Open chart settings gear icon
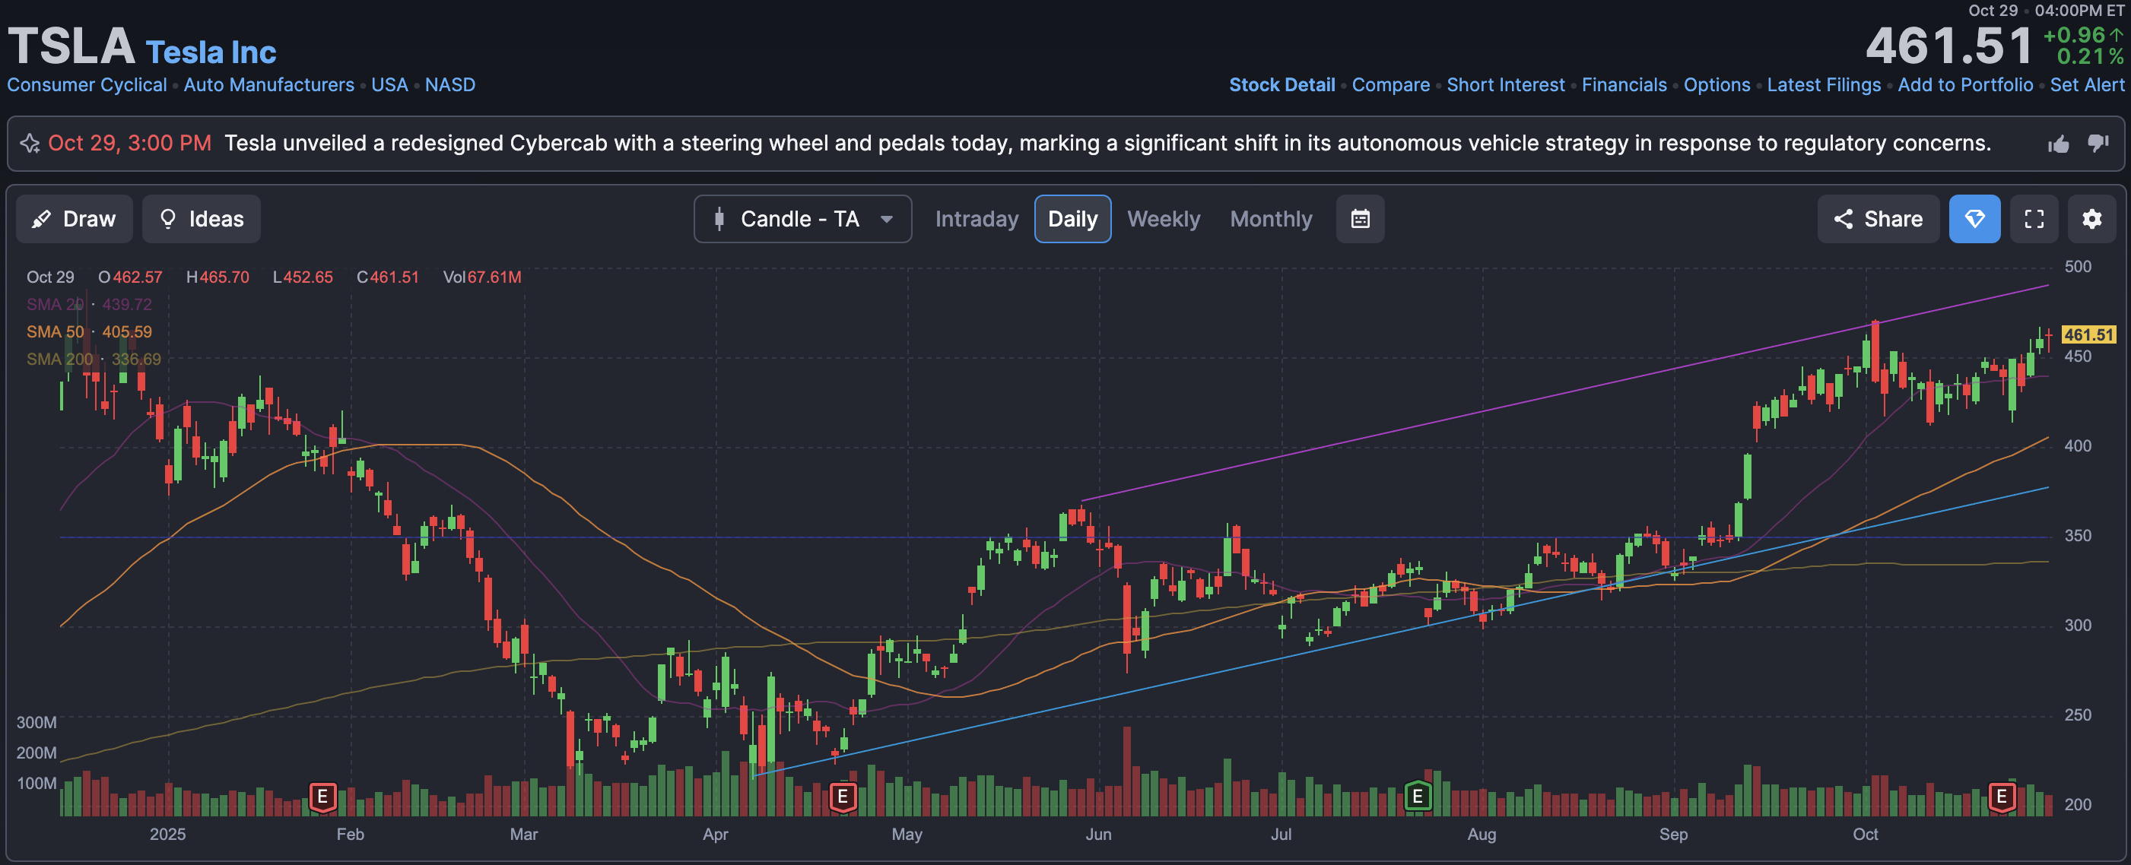2131x865 pixels. 2091,219
